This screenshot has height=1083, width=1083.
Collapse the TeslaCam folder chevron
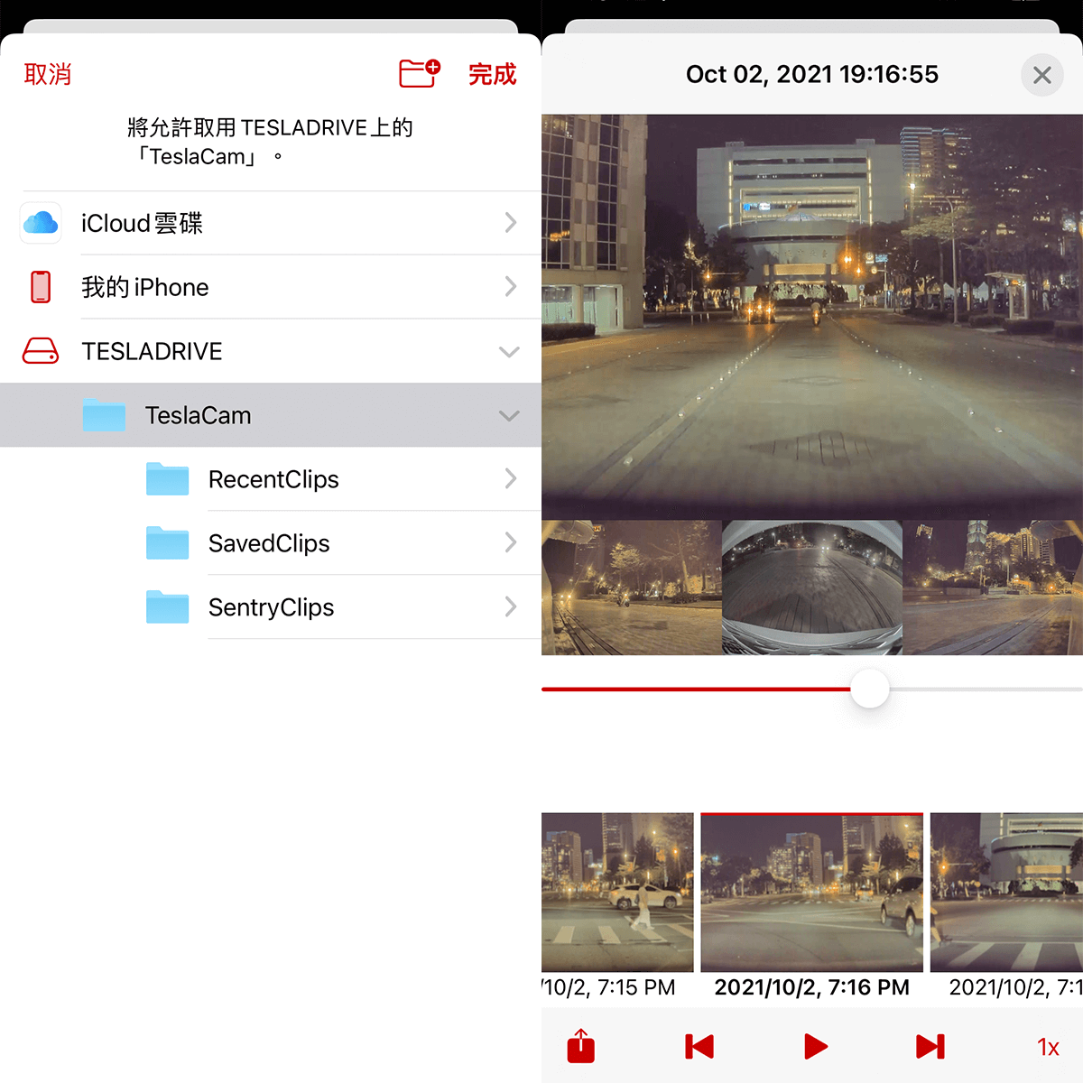pos(510,416)
